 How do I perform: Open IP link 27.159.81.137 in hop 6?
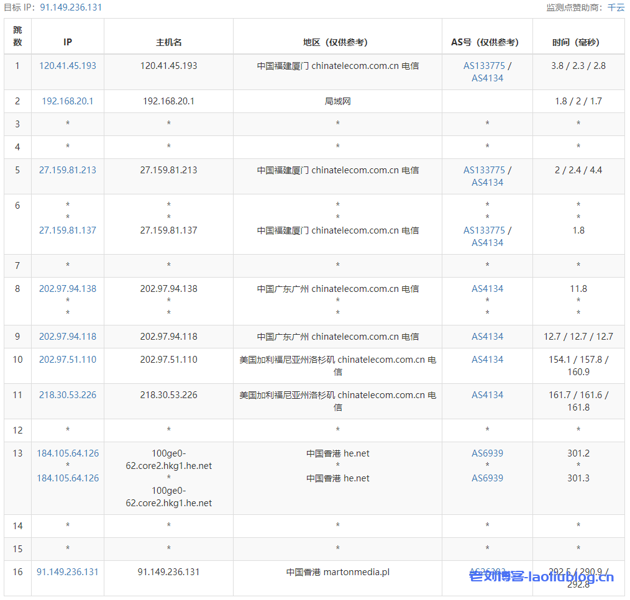[68, 230]
